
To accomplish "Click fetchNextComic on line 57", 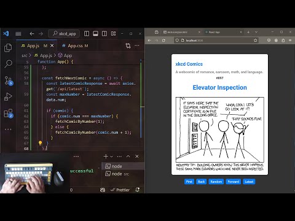I will pyautogui.click(x=71, y=78).
